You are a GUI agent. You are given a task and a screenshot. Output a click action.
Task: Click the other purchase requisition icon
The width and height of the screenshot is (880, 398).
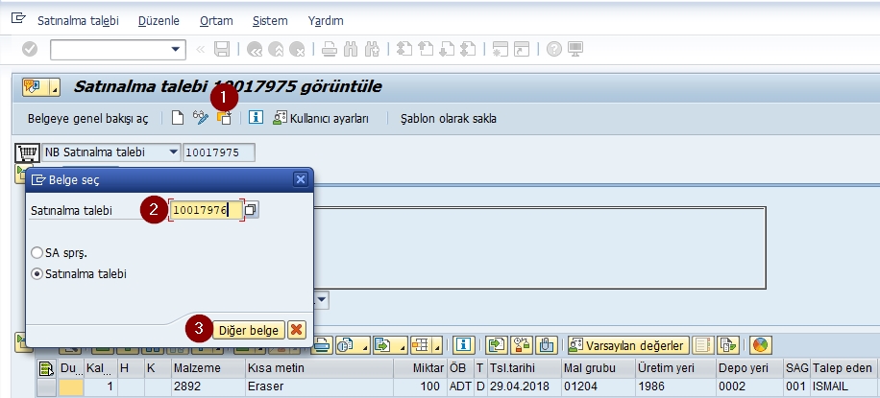pyautogui.click(x=224, y=119)
